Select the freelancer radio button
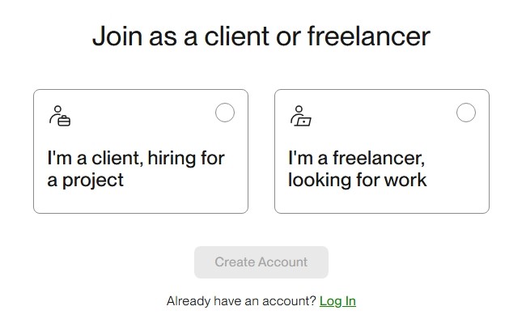The width and height of the screenshot is (526, 336). click(466, 113)
